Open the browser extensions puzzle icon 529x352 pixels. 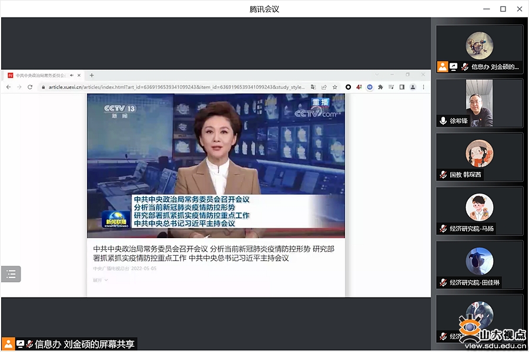tap(380, 87)
